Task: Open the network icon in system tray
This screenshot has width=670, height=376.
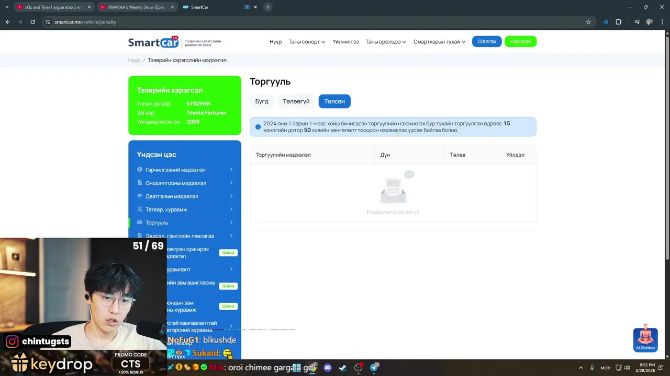Action: pos(618,368)
